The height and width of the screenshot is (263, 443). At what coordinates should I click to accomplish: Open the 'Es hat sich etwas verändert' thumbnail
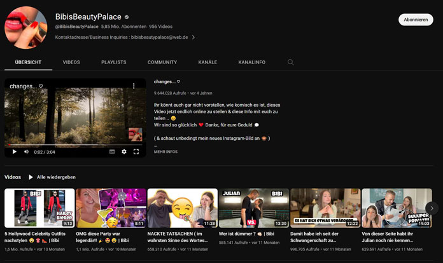325,208
